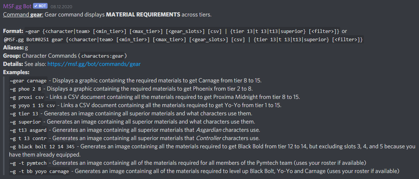The image size is (419, 179).
Task: Click the bold MATERIAL REQUIREMENTS text
Action: [143, 15]
